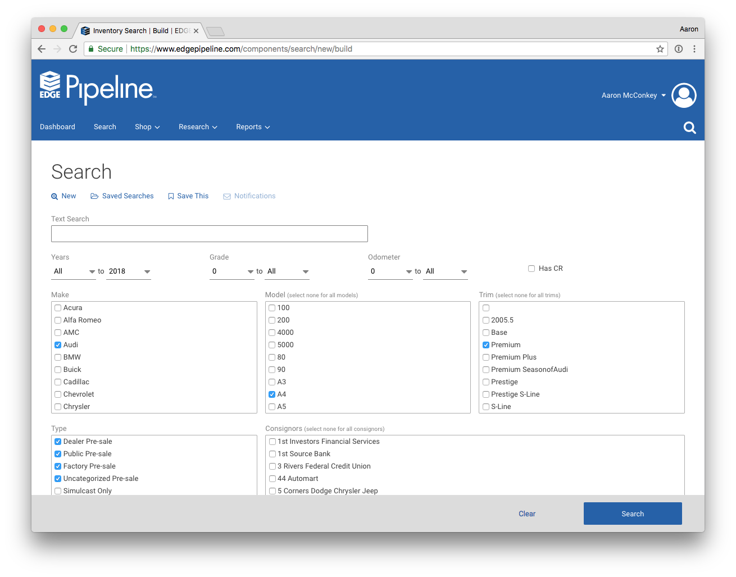Toggle the Has CR checkbox
Image resolution: width=736 pixels, height=577 pixels.
531,269
